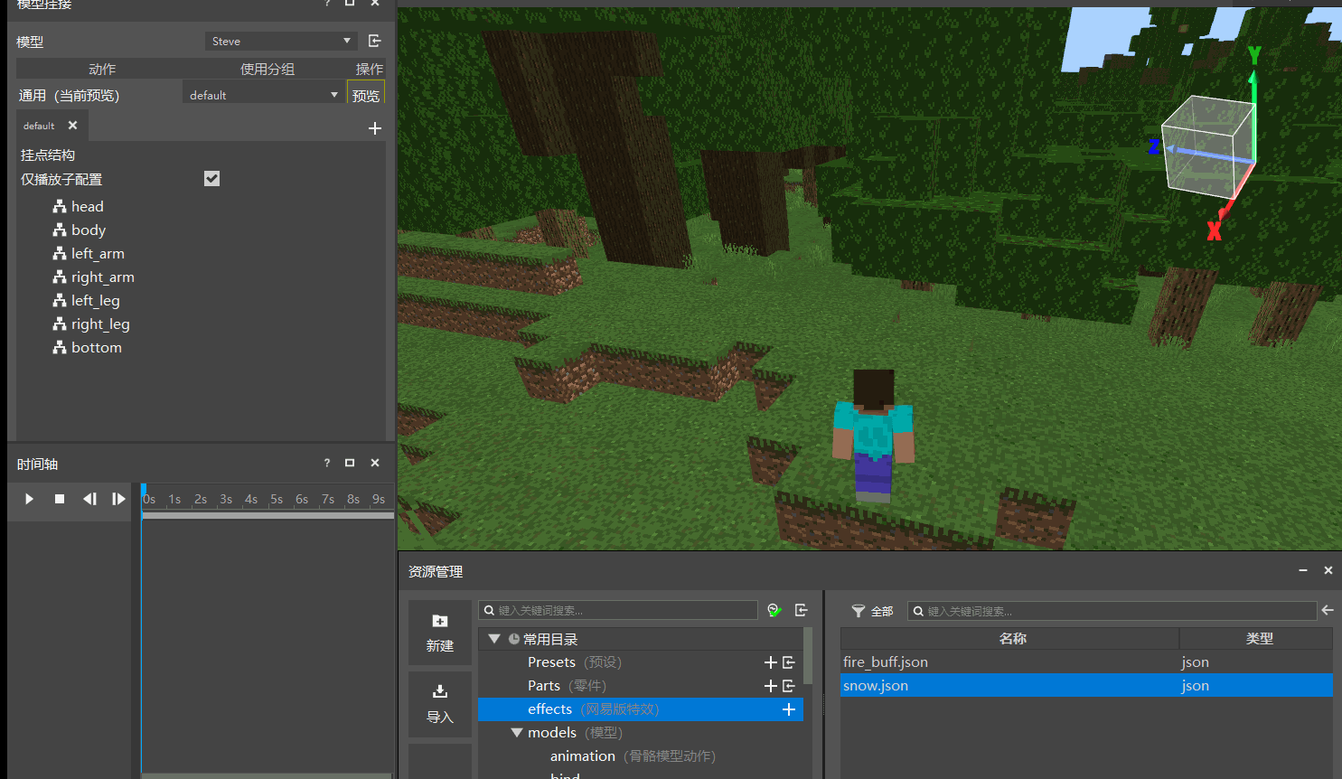Minimize the 资源管理 panel
This screenshot has width=1342, height=779.
coord(1303,570)
